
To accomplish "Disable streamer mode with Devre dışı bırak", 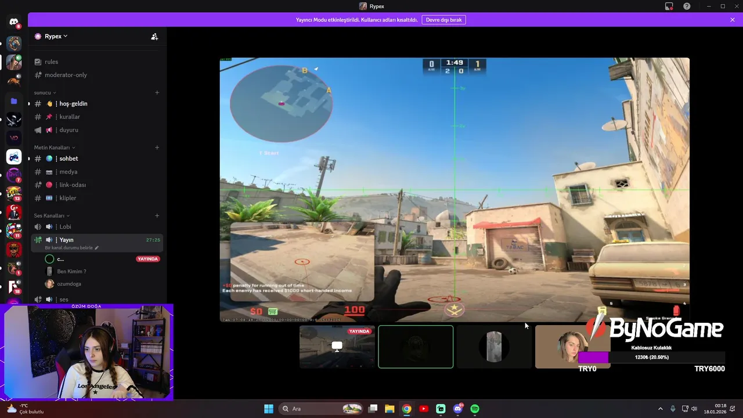I will tap(443, 20).
